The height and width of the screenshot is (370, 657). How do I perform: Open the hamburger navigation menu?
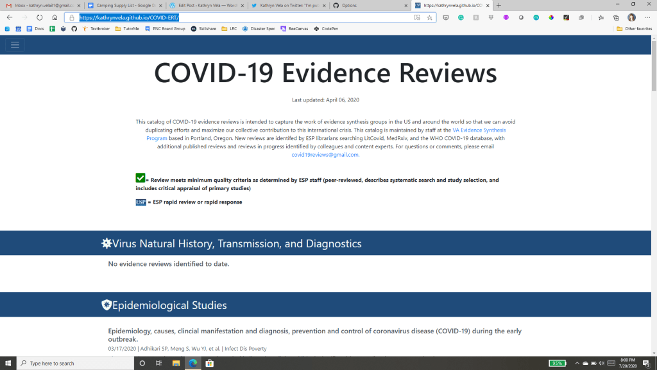15,45
